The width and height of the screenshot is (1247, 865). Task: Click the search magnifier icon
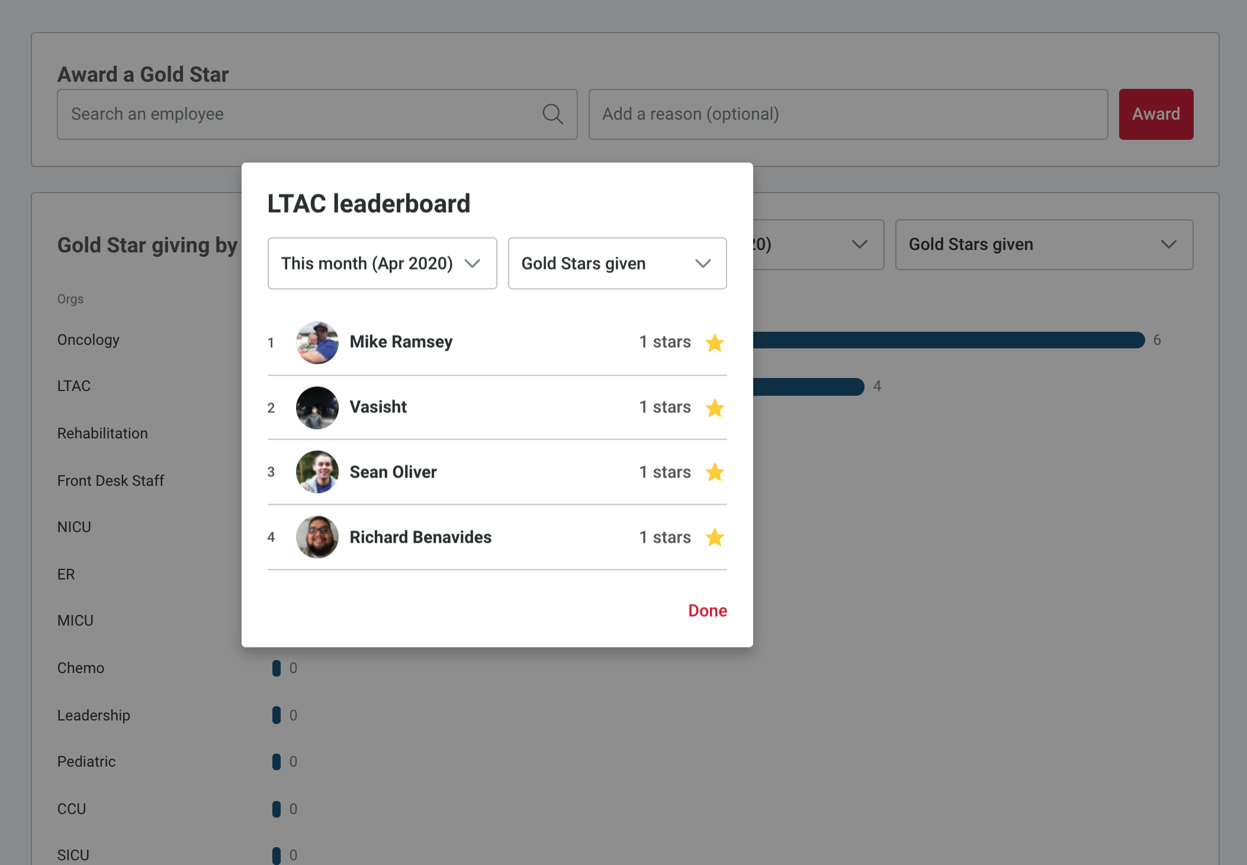(552, 114)
